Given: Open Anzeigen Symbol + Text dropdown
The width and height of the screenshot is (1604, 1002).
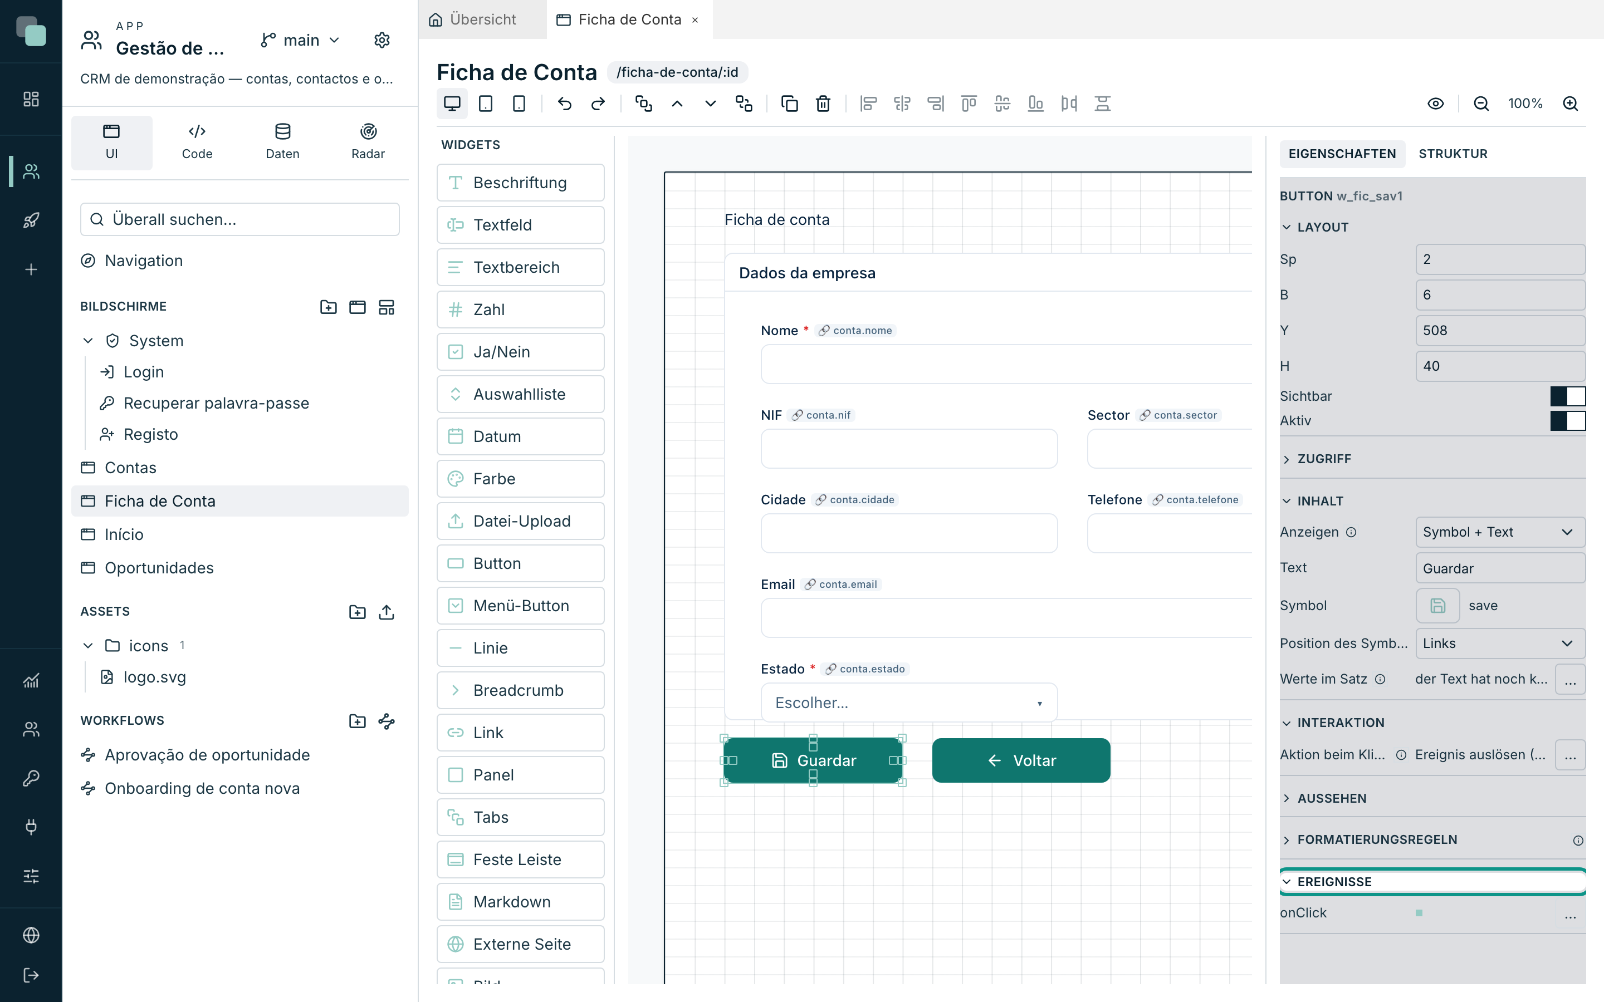Looking at the screenshot, I should point(1500,532).
